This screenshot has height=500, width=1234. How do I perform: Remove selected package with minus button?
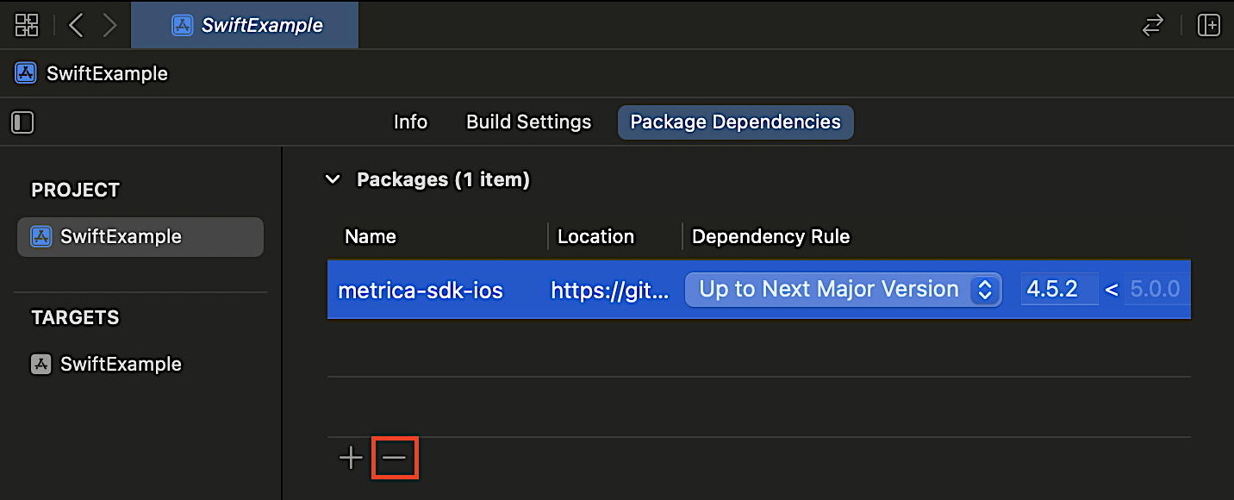click(x=394, y=458)
